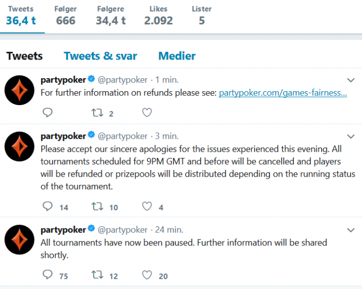The height and width of the screenshot is (289, 362).
Task: Click partypoker avatar on the top tweet
Action: pyautogui.click(x=20, y=90)
